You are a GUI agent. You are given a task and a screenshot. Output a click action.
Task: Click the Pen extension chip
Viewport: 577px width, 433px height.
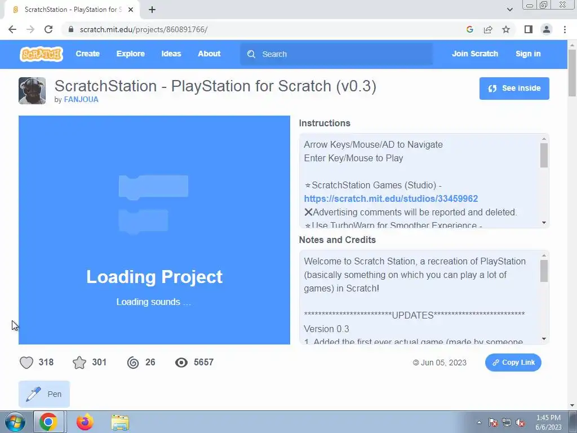(44, 394)
